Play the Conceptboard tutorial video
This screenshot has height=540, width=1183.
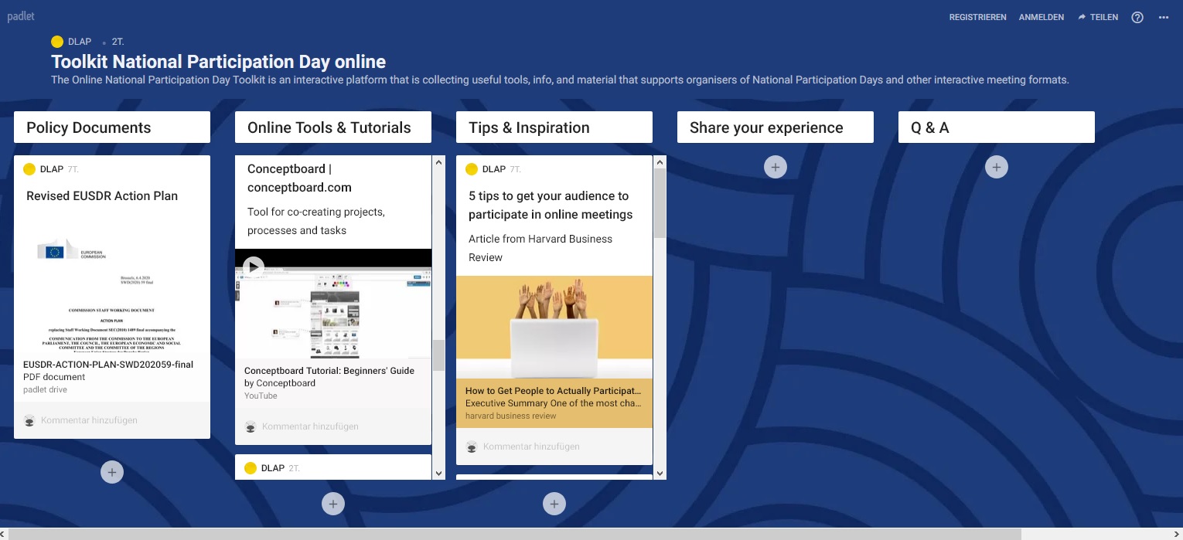point(254,267)
